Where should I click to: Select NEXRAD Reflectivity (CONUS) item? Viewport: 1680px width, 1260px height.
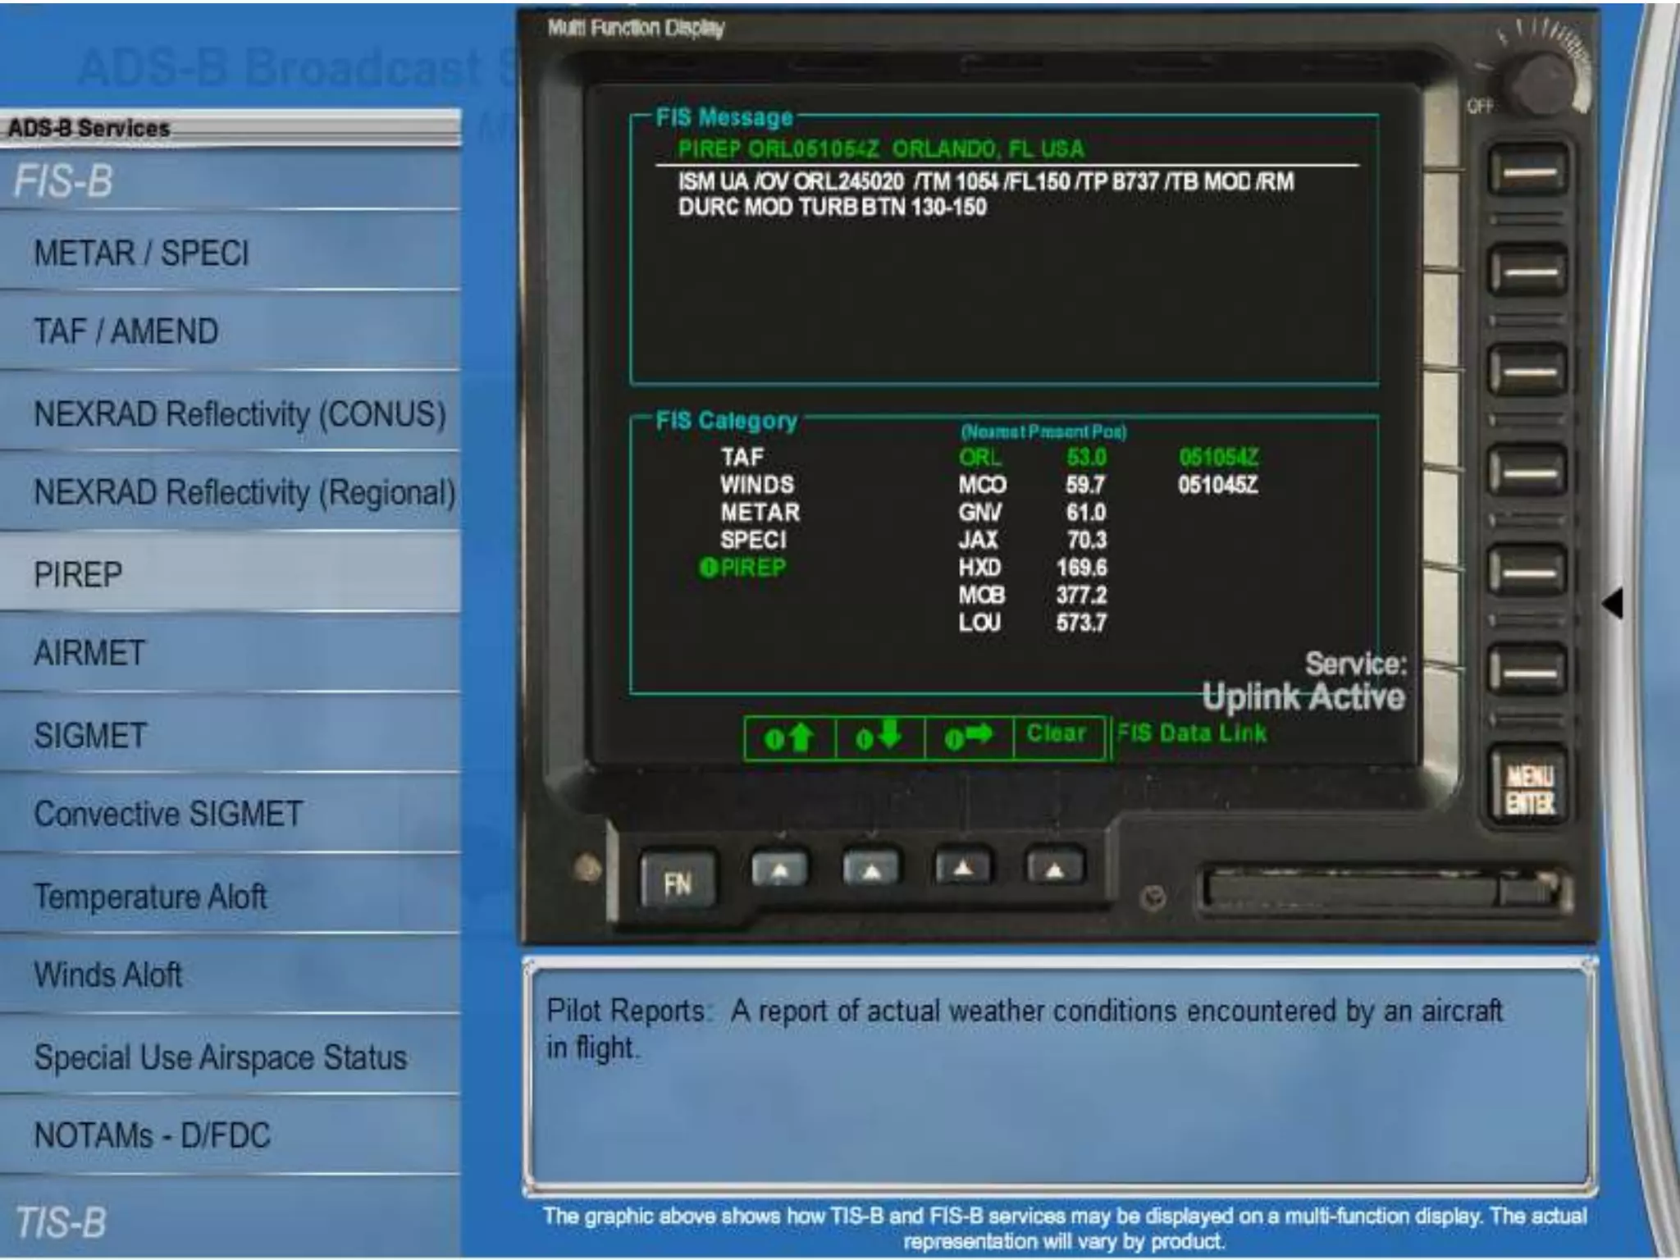240,413
